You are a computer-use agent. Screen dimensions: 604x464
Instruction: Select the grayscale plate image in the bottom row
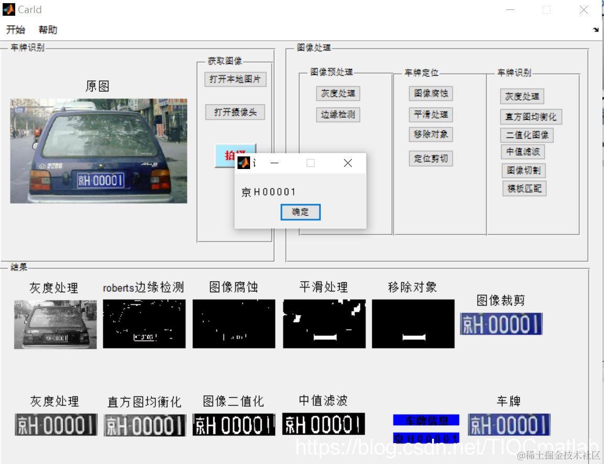point(56,425)
